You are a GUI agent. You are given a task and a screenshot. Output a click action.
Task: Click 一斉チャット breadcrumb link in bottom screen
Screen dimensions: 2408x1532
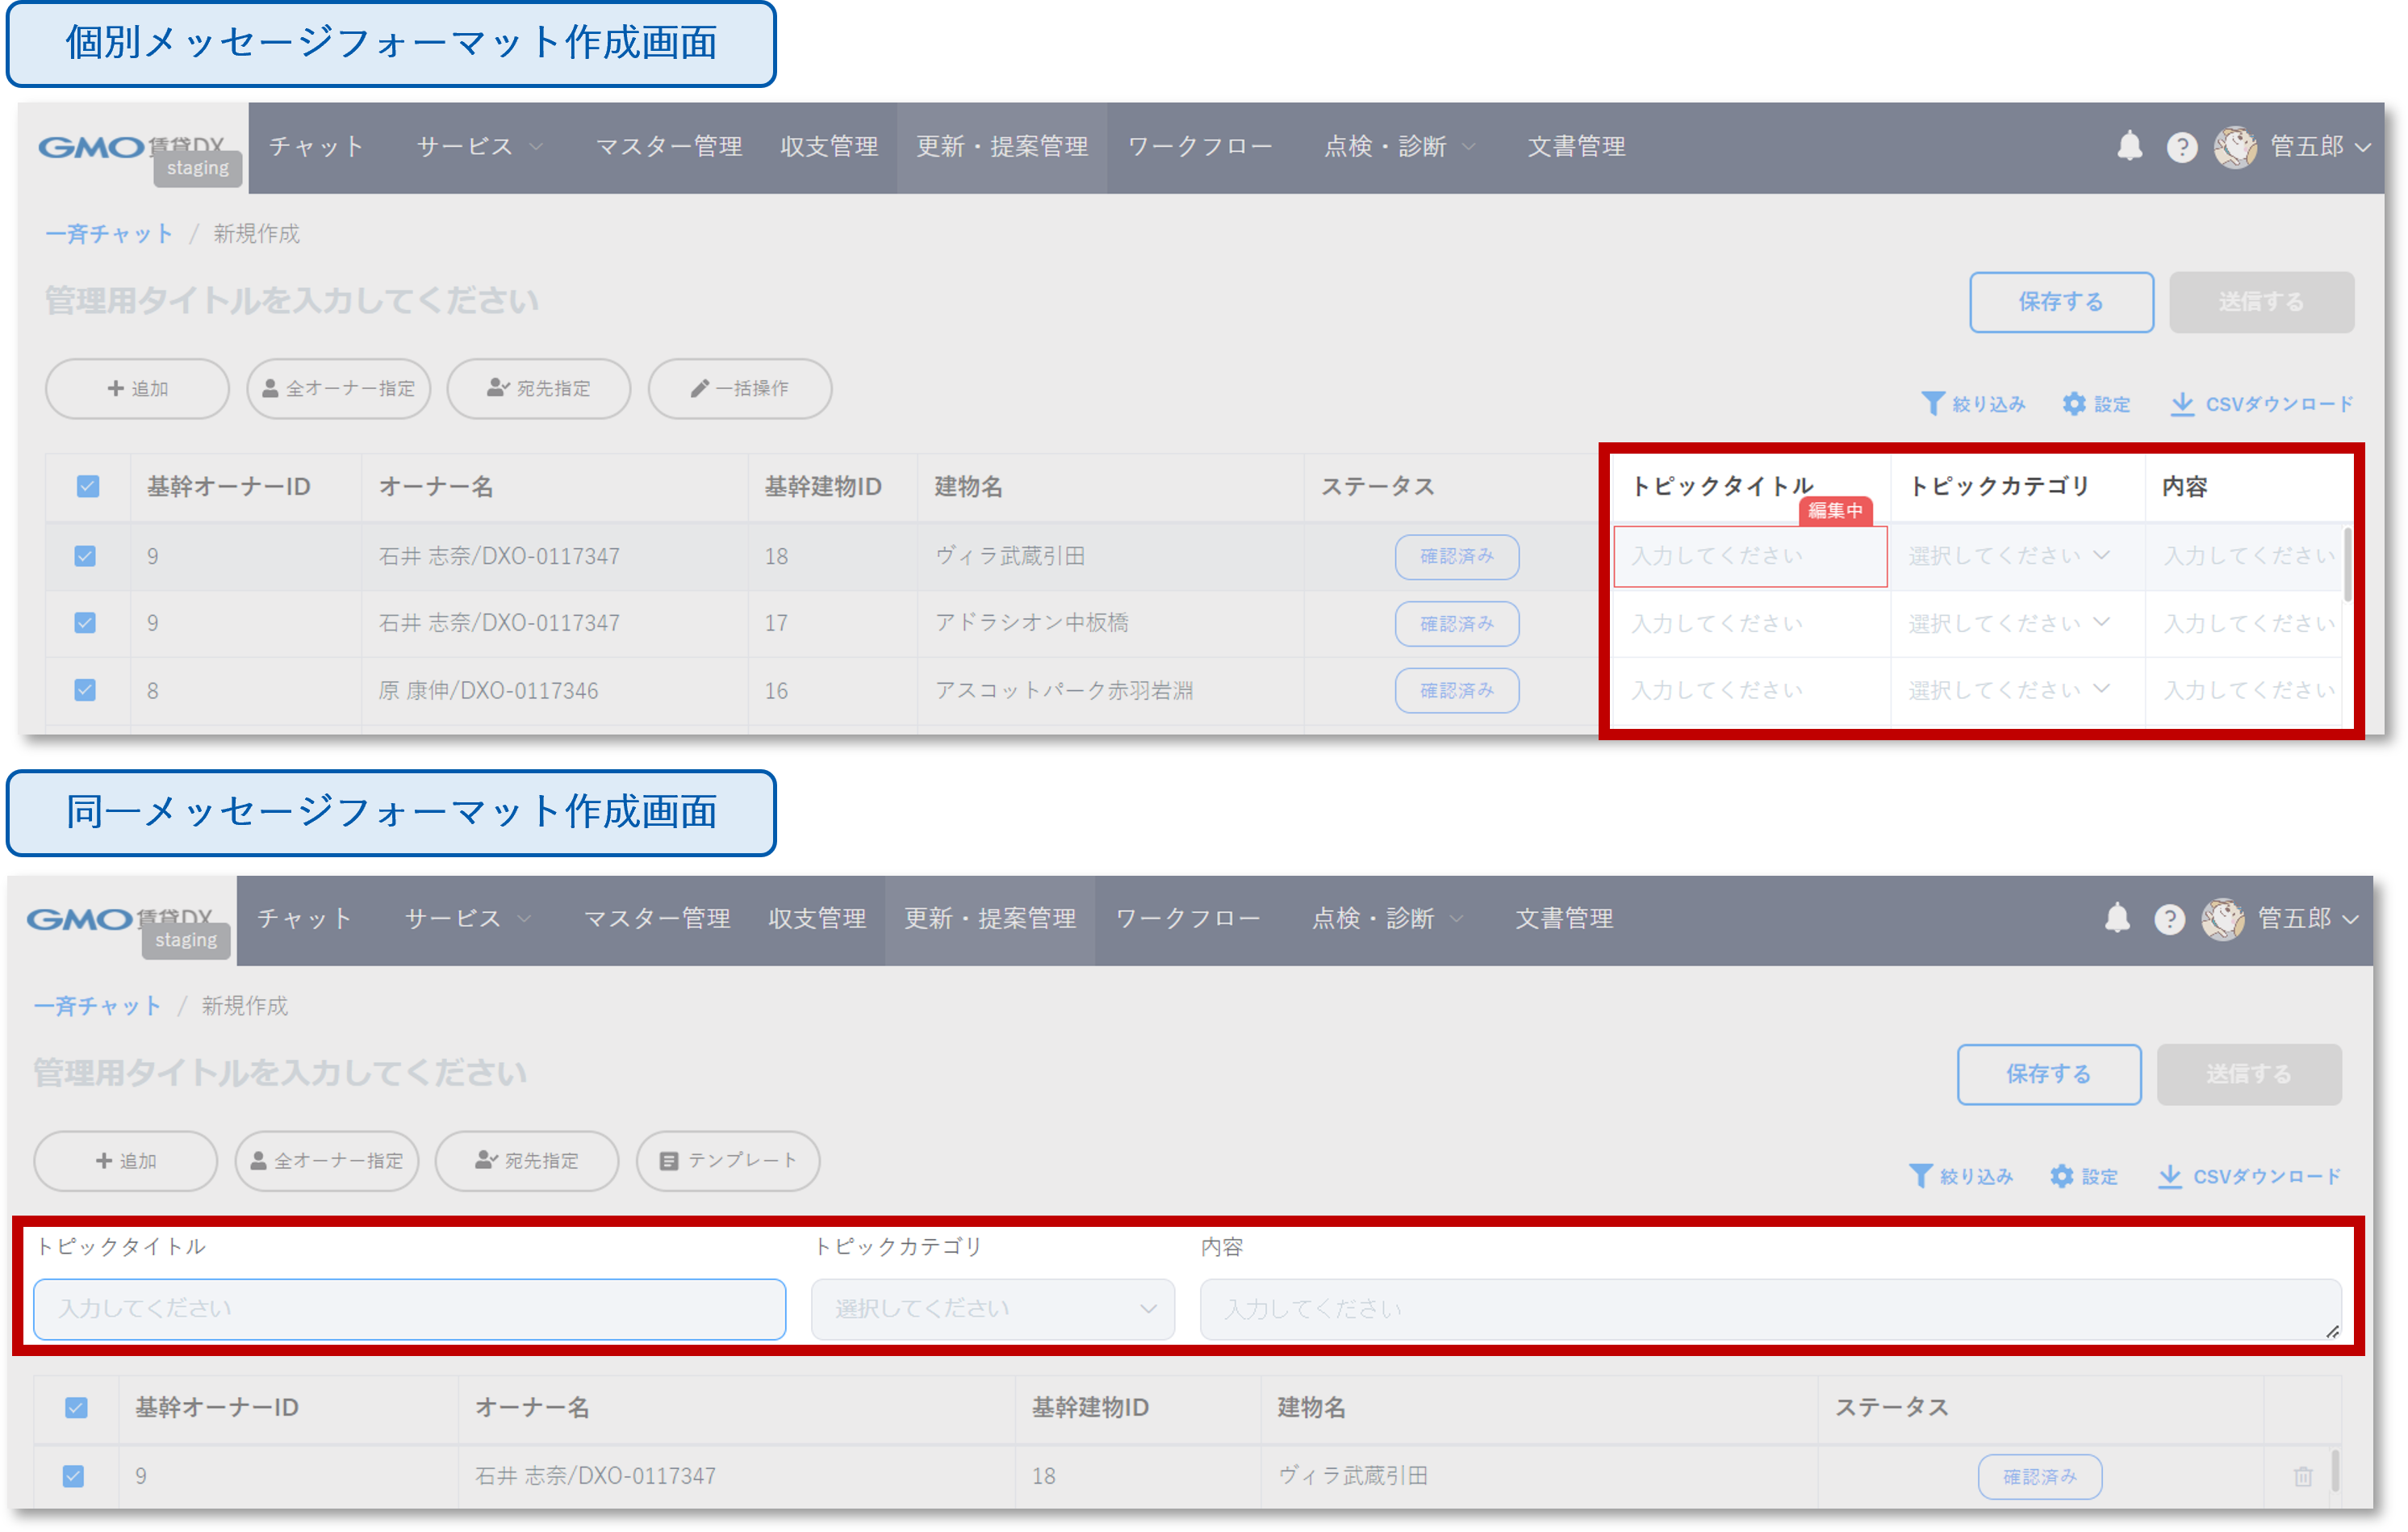(97, 1005)
